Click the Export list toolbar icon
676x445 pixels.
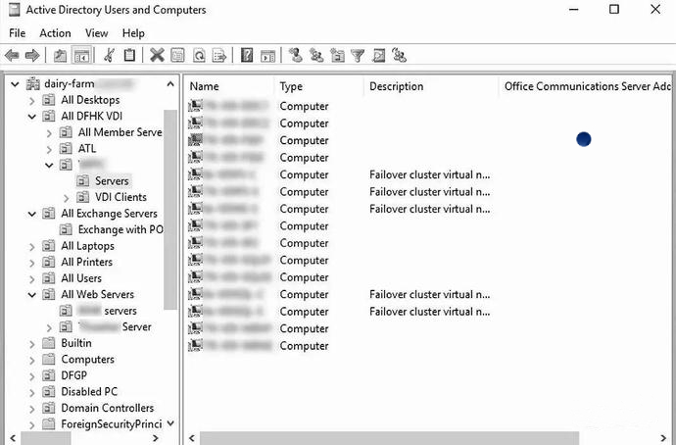218,56
